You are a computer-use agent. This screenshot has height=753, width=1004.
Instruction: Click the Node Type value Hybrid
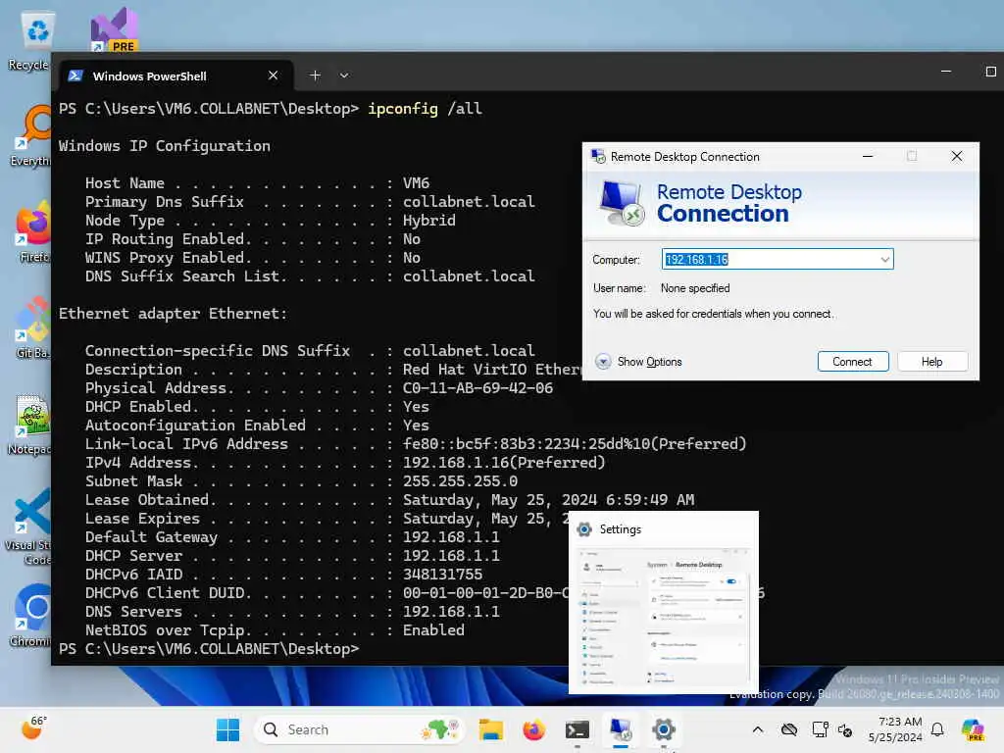point(429,221)
